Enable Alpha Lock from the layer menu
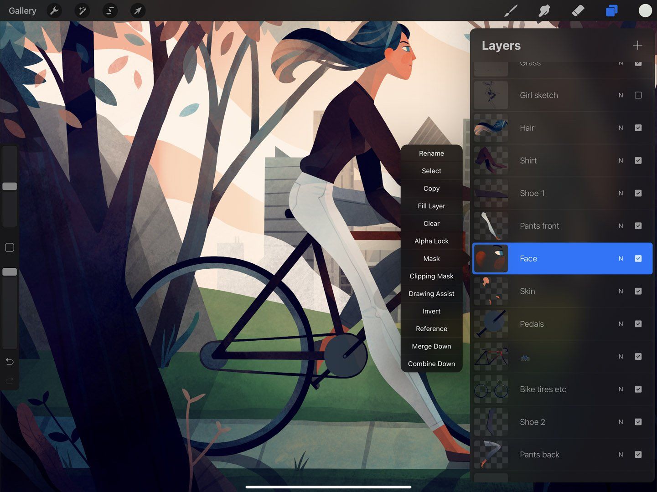Viewport: 657px width, 492px height. (431, 241)
